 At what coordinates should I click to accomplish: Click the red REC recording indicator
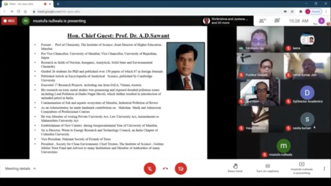[x=9, y=21]
